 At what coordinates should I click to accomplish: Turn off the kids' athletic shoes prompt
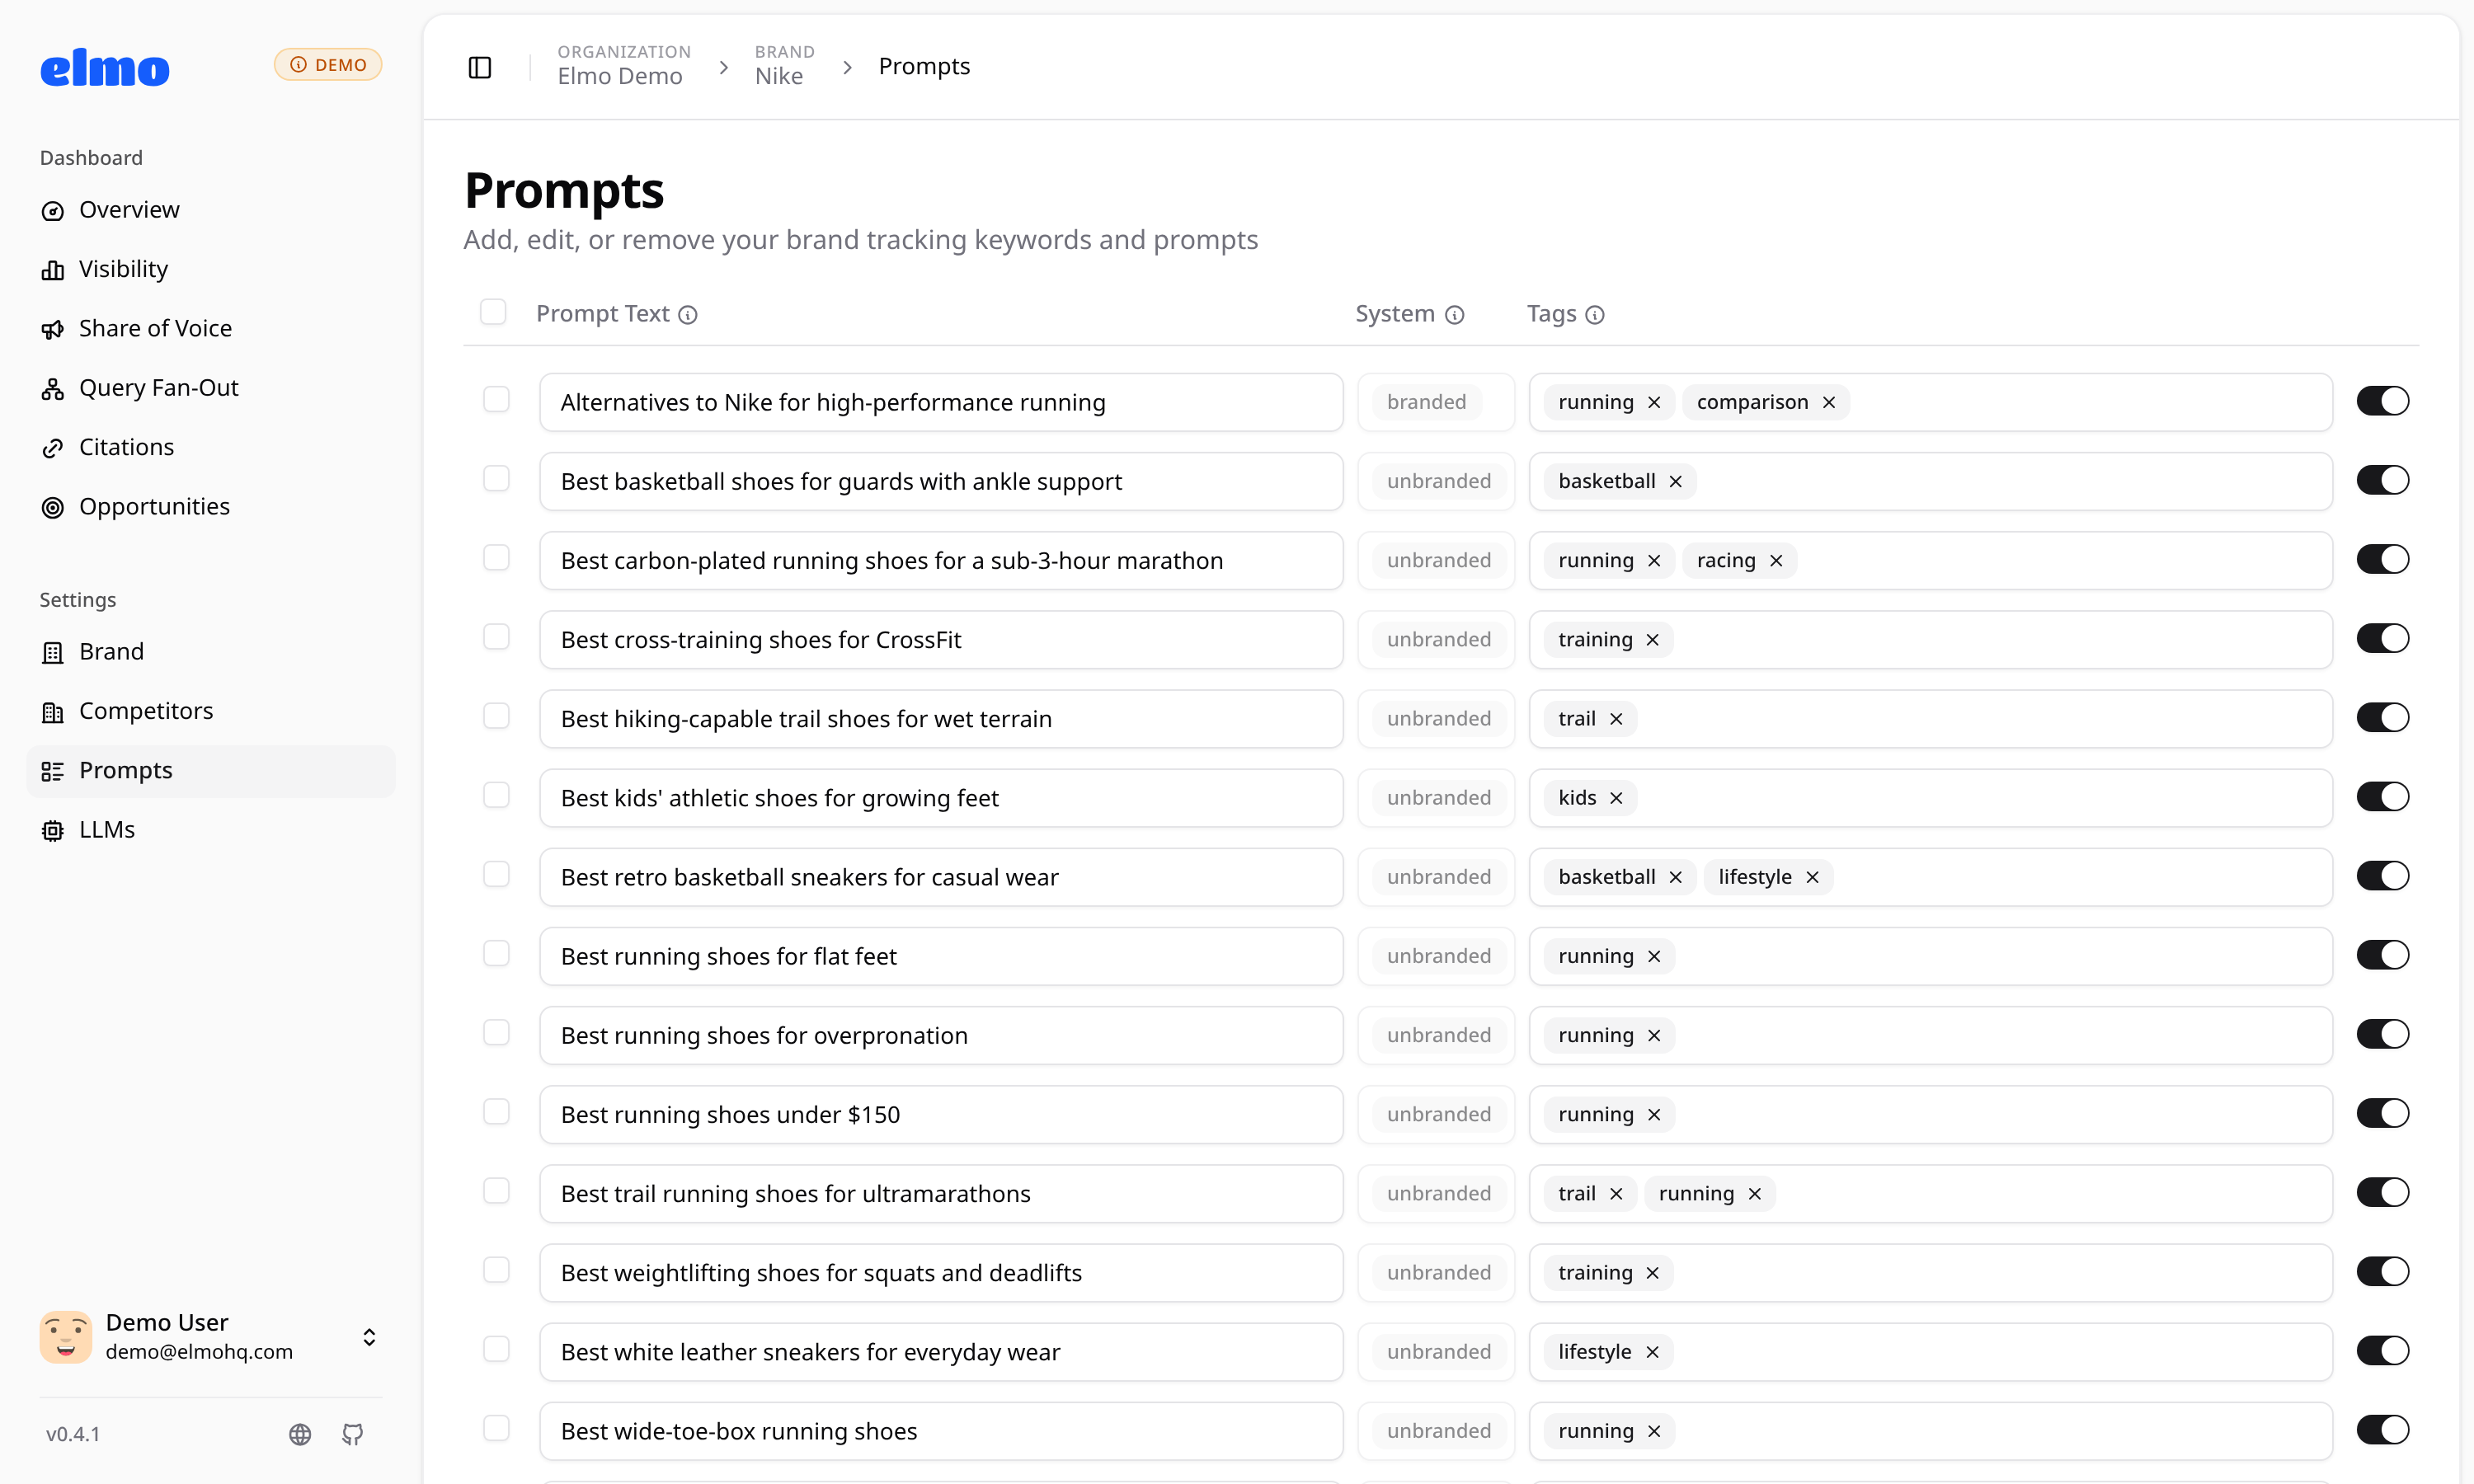[x=2382, y=796]
